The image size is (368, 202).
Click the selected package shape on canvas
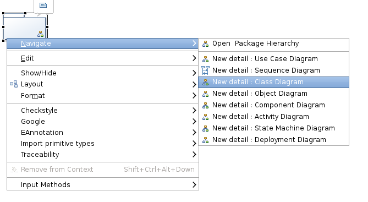(x=24, y=27)
